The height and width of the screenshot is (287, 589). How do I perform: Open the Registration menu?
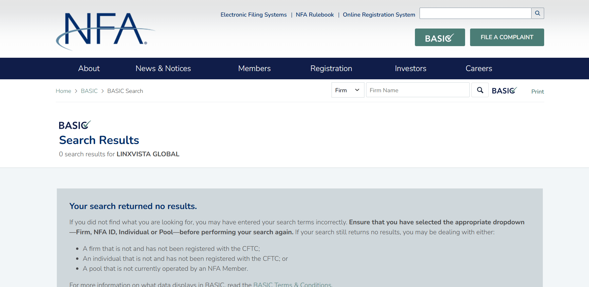[x=331, y=68]
